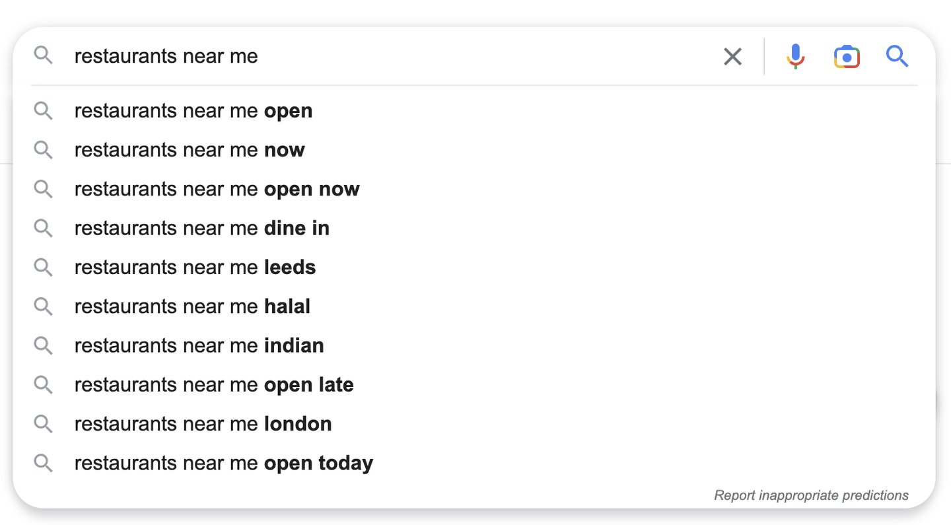Choose 'restaurants near me now' suggestion
951x525 pixels.
point(189,150)
